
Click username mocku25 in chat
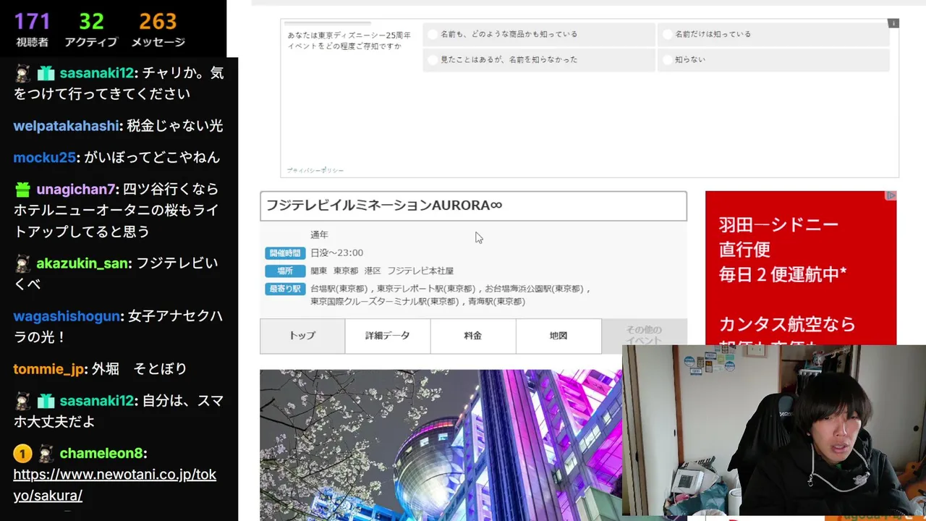coord(45,158)
